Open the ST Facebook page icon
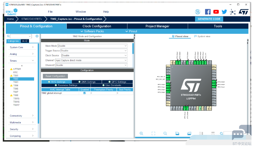 208,12
